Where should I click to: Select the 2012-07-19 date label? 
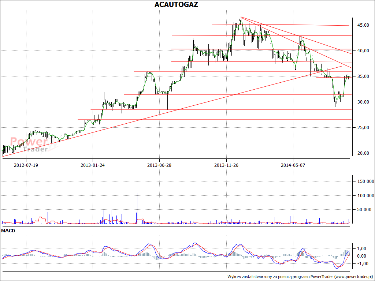26,165
